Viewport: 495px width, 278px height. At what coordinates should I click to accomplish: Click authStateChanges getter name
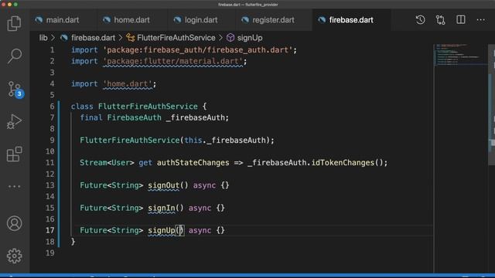pyautogui.click(x=193, y=163)
